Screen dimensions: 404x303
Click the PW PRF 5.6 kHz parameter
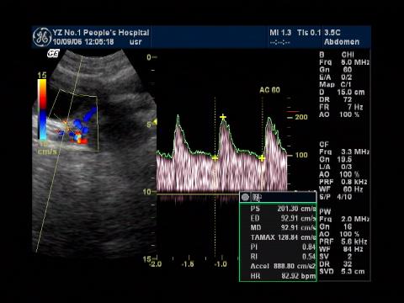343,242
